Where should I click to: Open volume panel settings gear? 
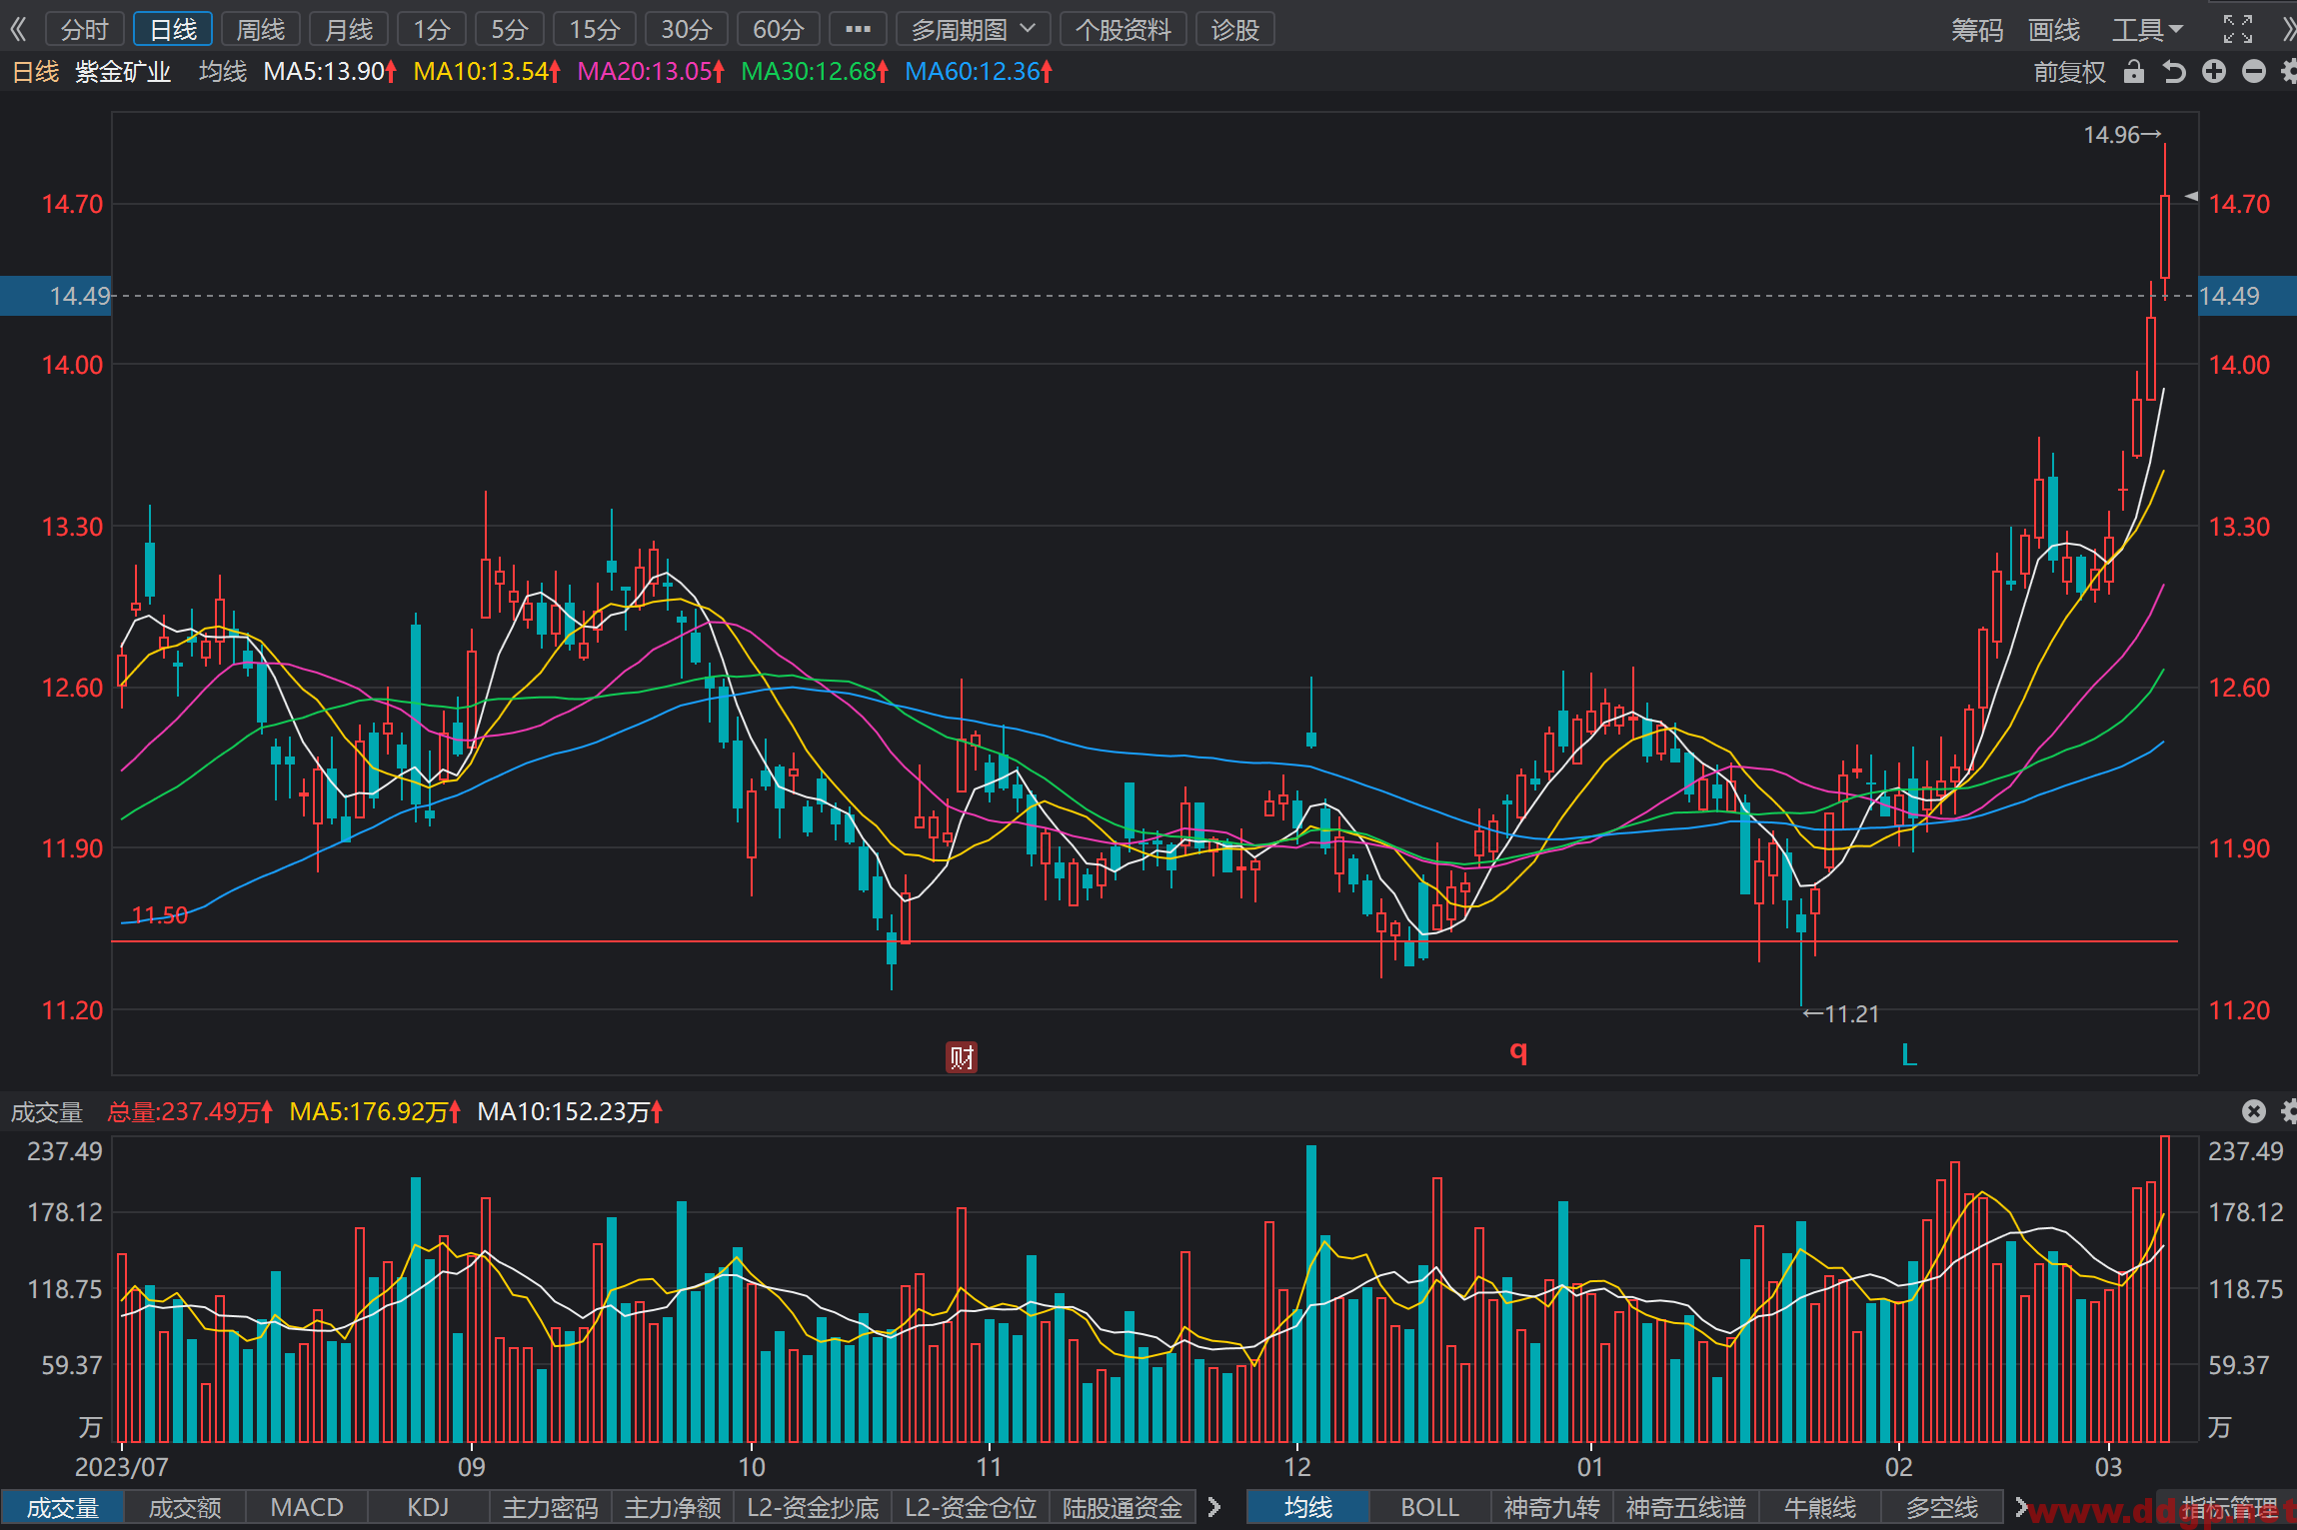point(2289,1111)
